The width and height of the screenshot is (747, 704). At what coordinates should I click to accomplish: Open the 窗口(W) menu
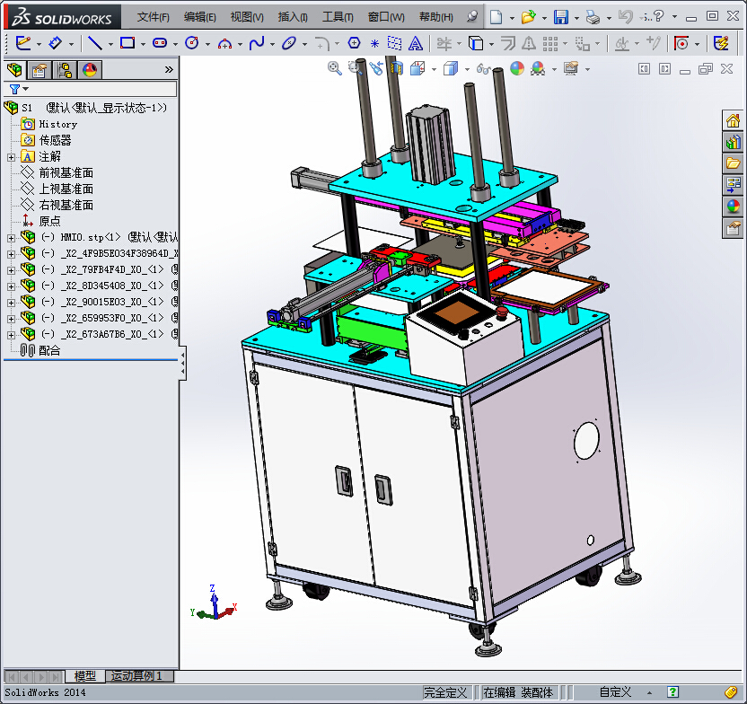386,18
